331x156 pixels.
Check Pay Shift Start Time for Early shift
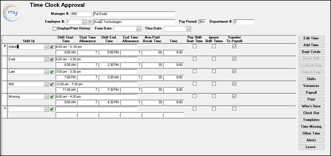195,59
